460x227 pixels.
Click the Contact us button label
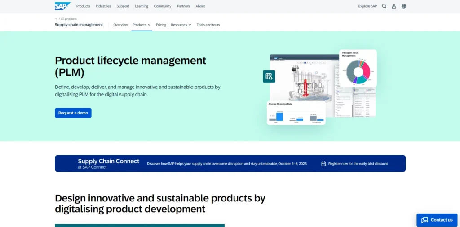click(x=442, y=220)
